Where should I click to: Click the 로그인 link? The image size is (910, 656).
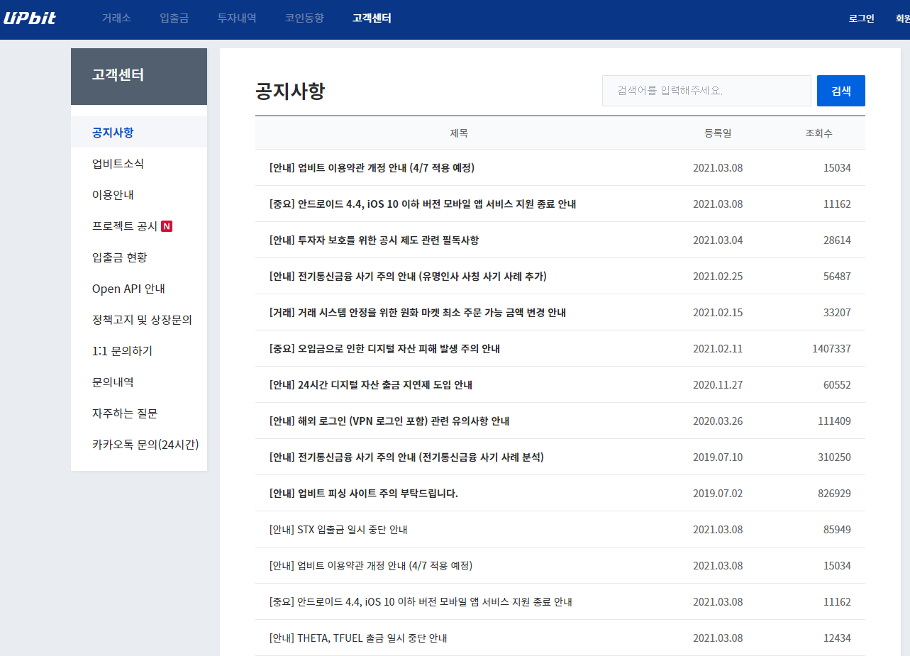click(x=862, y=18)
